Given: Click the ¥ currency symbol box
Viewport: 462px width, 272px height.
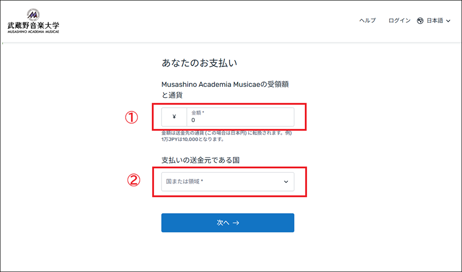Looking at the screenshot, I should (x=174, y=117).
